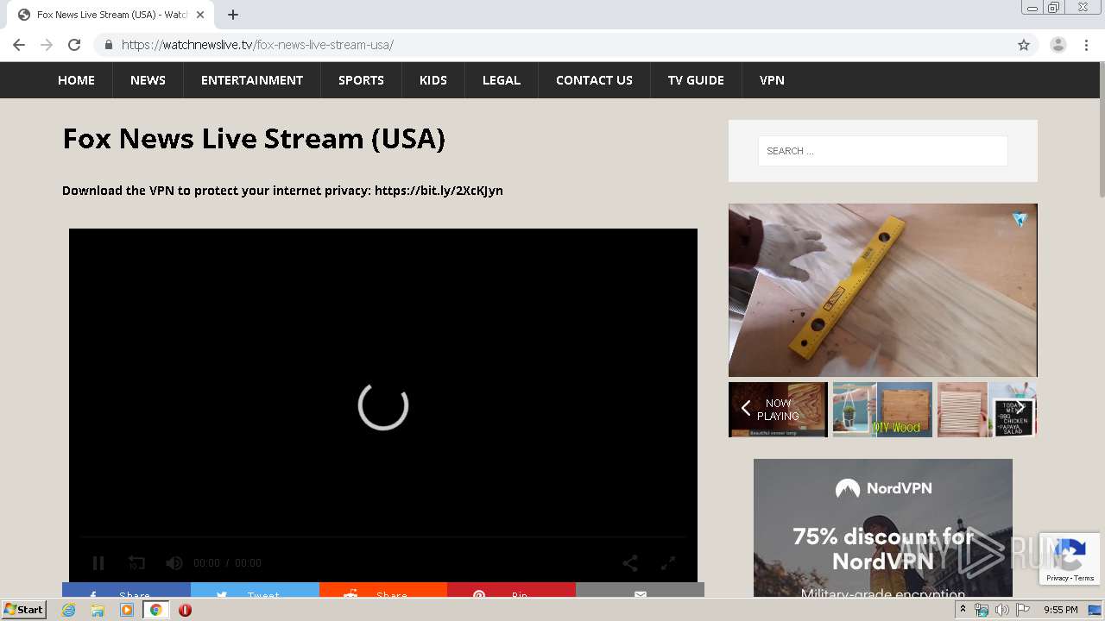Go to previous ad video thumbnail
The width and height of the screenshot is (1105, 621).
pyautogui.click(x=746, y=409)
